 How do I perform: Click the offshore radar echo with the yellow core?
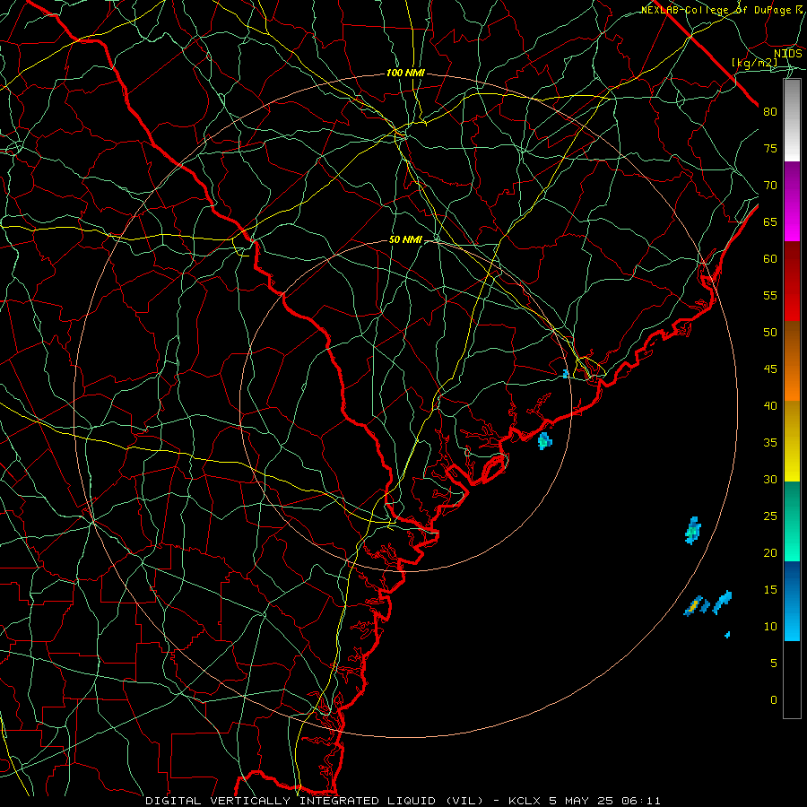pyautogui.click(x=694, y=605)
